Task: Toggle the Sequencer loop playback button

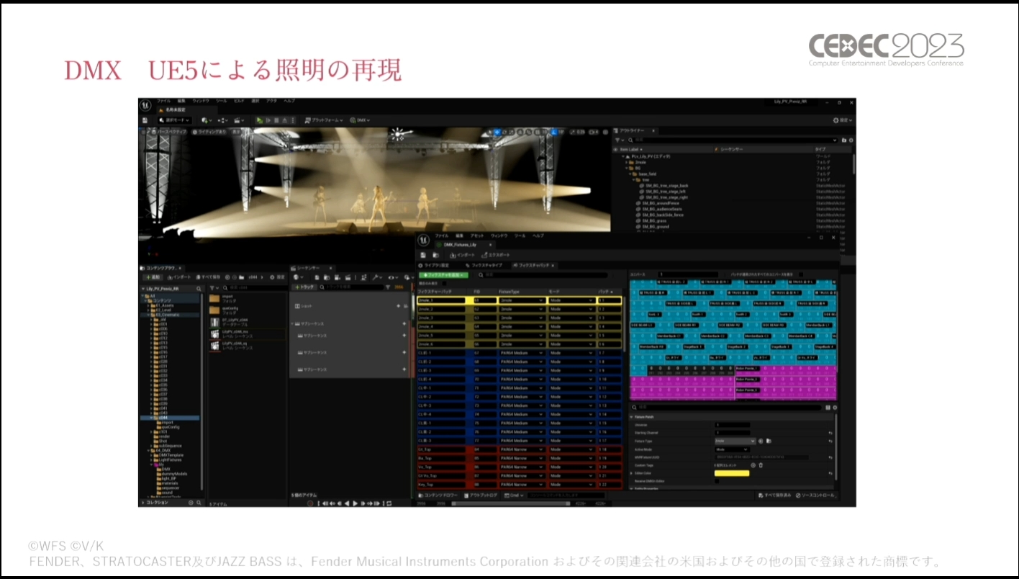Action: pyautogui.click(x=389, y=503)
